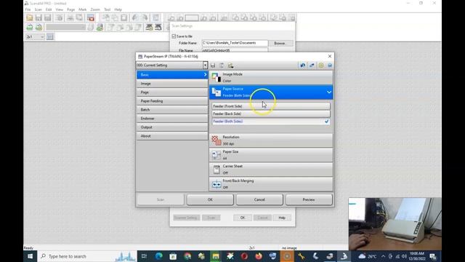
Task: Select the Endorser category
Action: tap(172, 119)
